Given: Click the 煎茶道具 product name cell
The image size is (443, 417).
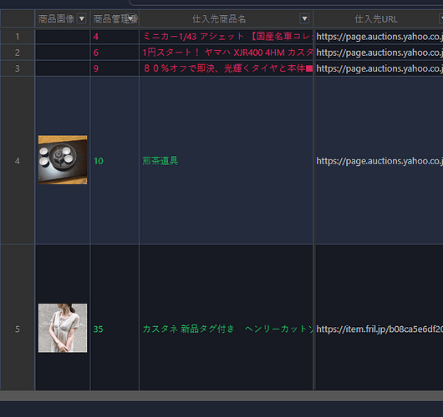Looking at the screenshot, I should pyautogui.click(x=226, y=161).
